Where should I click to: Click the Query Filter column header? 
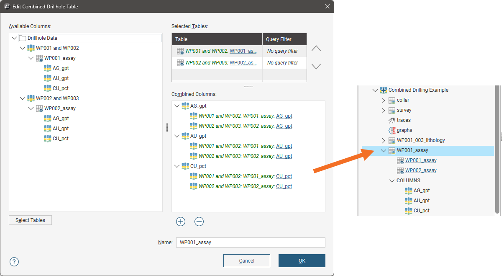click(284, 39)
